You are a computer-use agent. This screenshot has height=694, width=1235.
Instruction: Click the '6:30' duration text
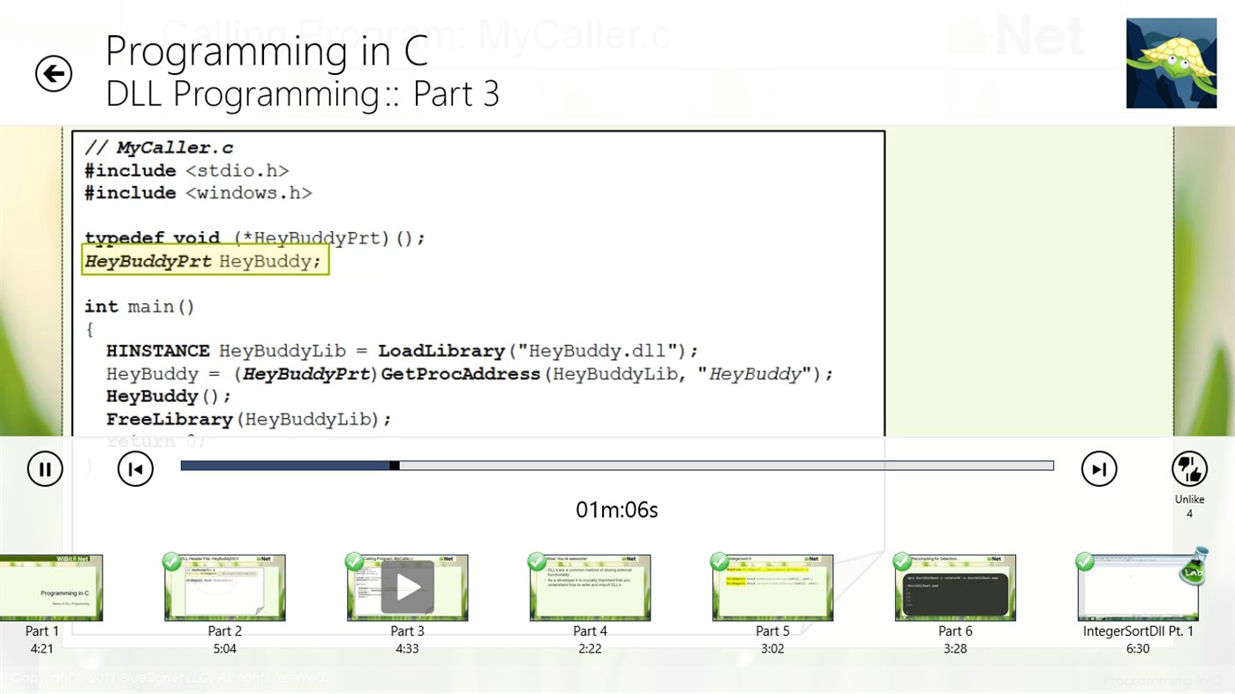tap(1138, 648)
